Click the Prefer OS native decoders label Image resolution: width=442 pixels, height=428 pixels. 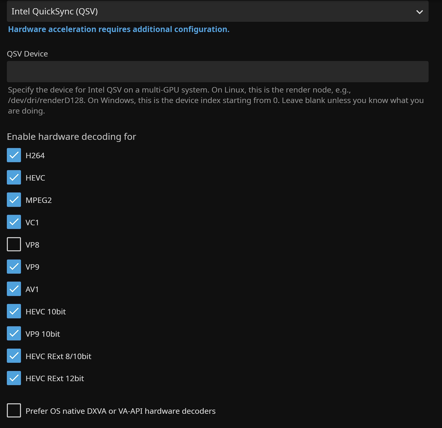click(x=120, y=411)
